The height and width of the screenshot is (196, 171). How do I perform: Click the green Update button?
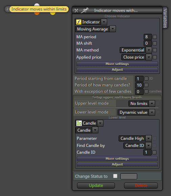pos(96,186)
